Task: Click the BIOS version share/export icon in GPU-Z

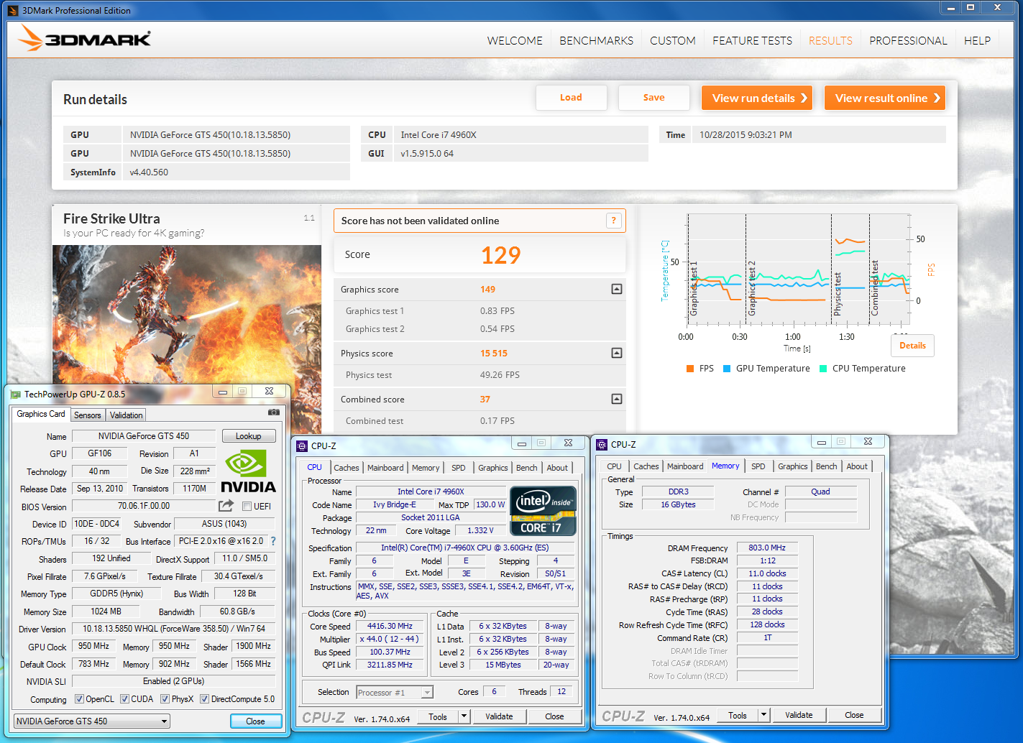Action: pos(226,506)
